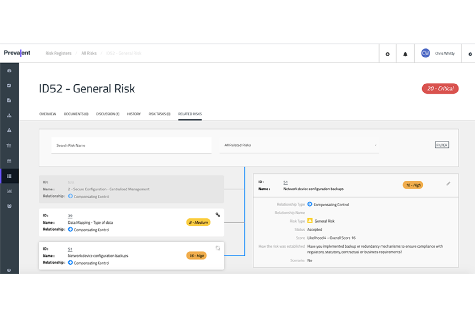The height and width of the screenshot is (317, 475).
Task: Follow the All Risks breadcrumb link
Action: pyautogui.click(x=89, y=53)
